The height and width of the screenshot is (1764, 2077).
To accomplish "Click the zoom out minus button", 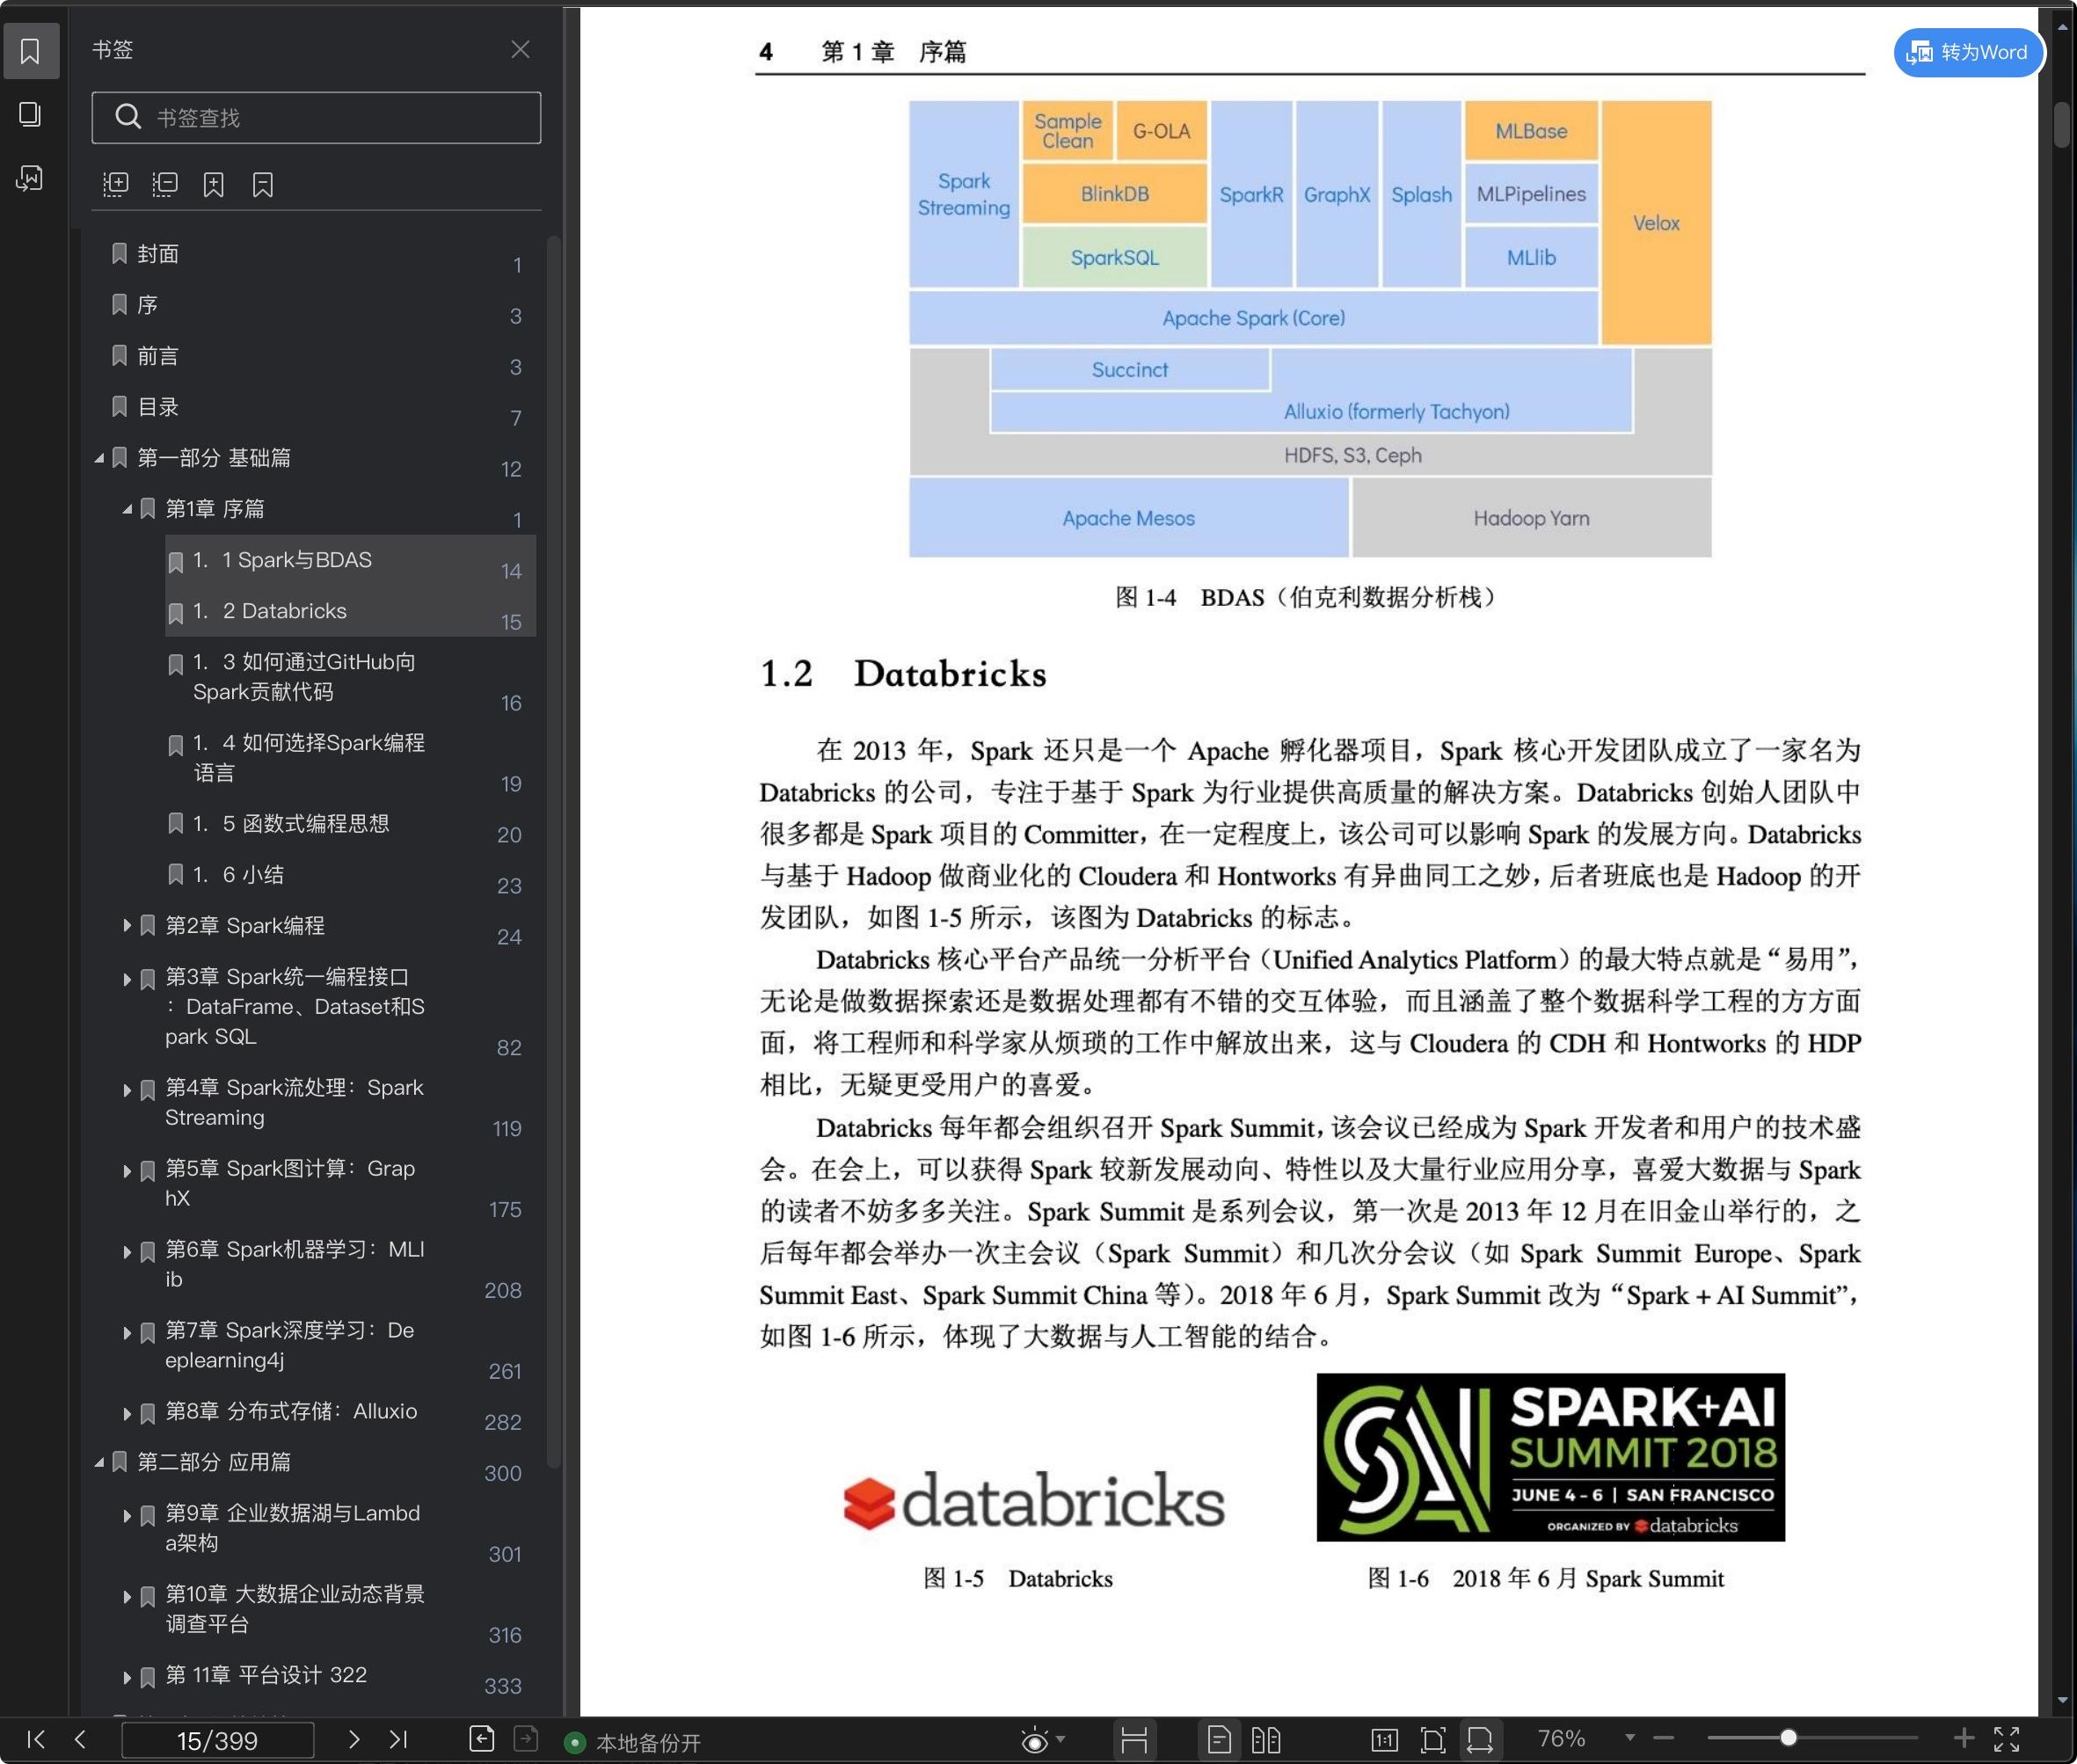I will [x=1663, y=1739].
